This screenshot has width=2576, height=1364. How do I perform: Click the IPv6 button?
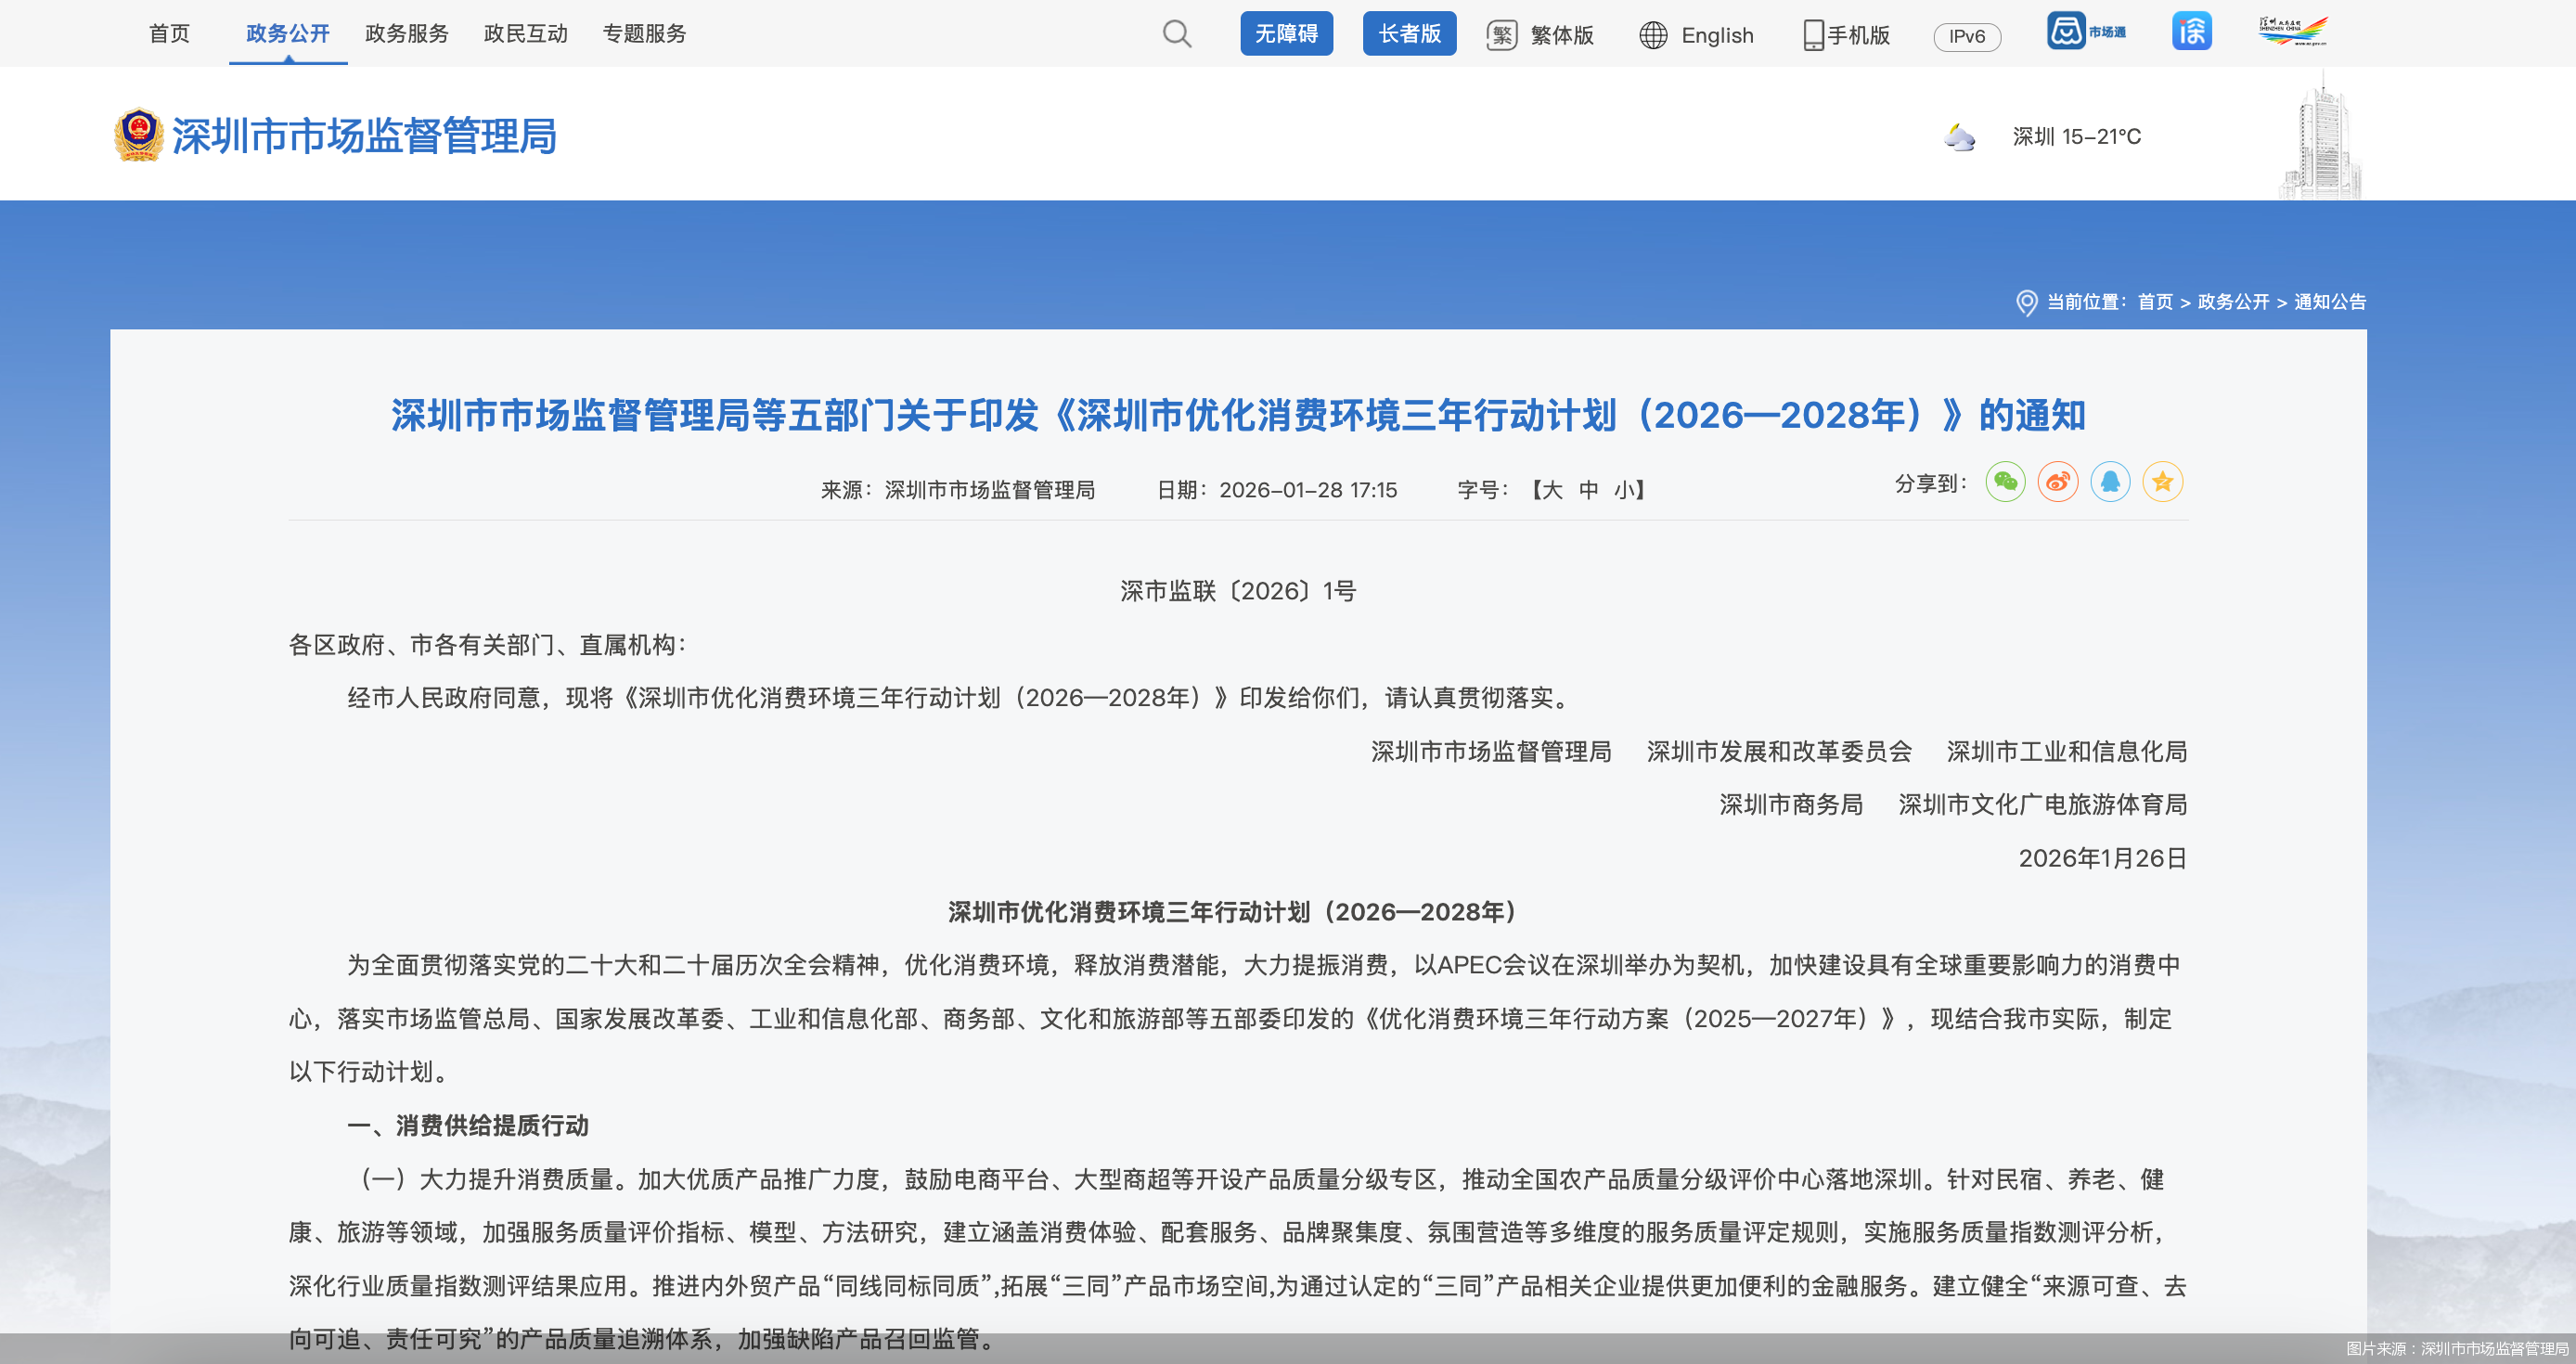[1966, 35]
